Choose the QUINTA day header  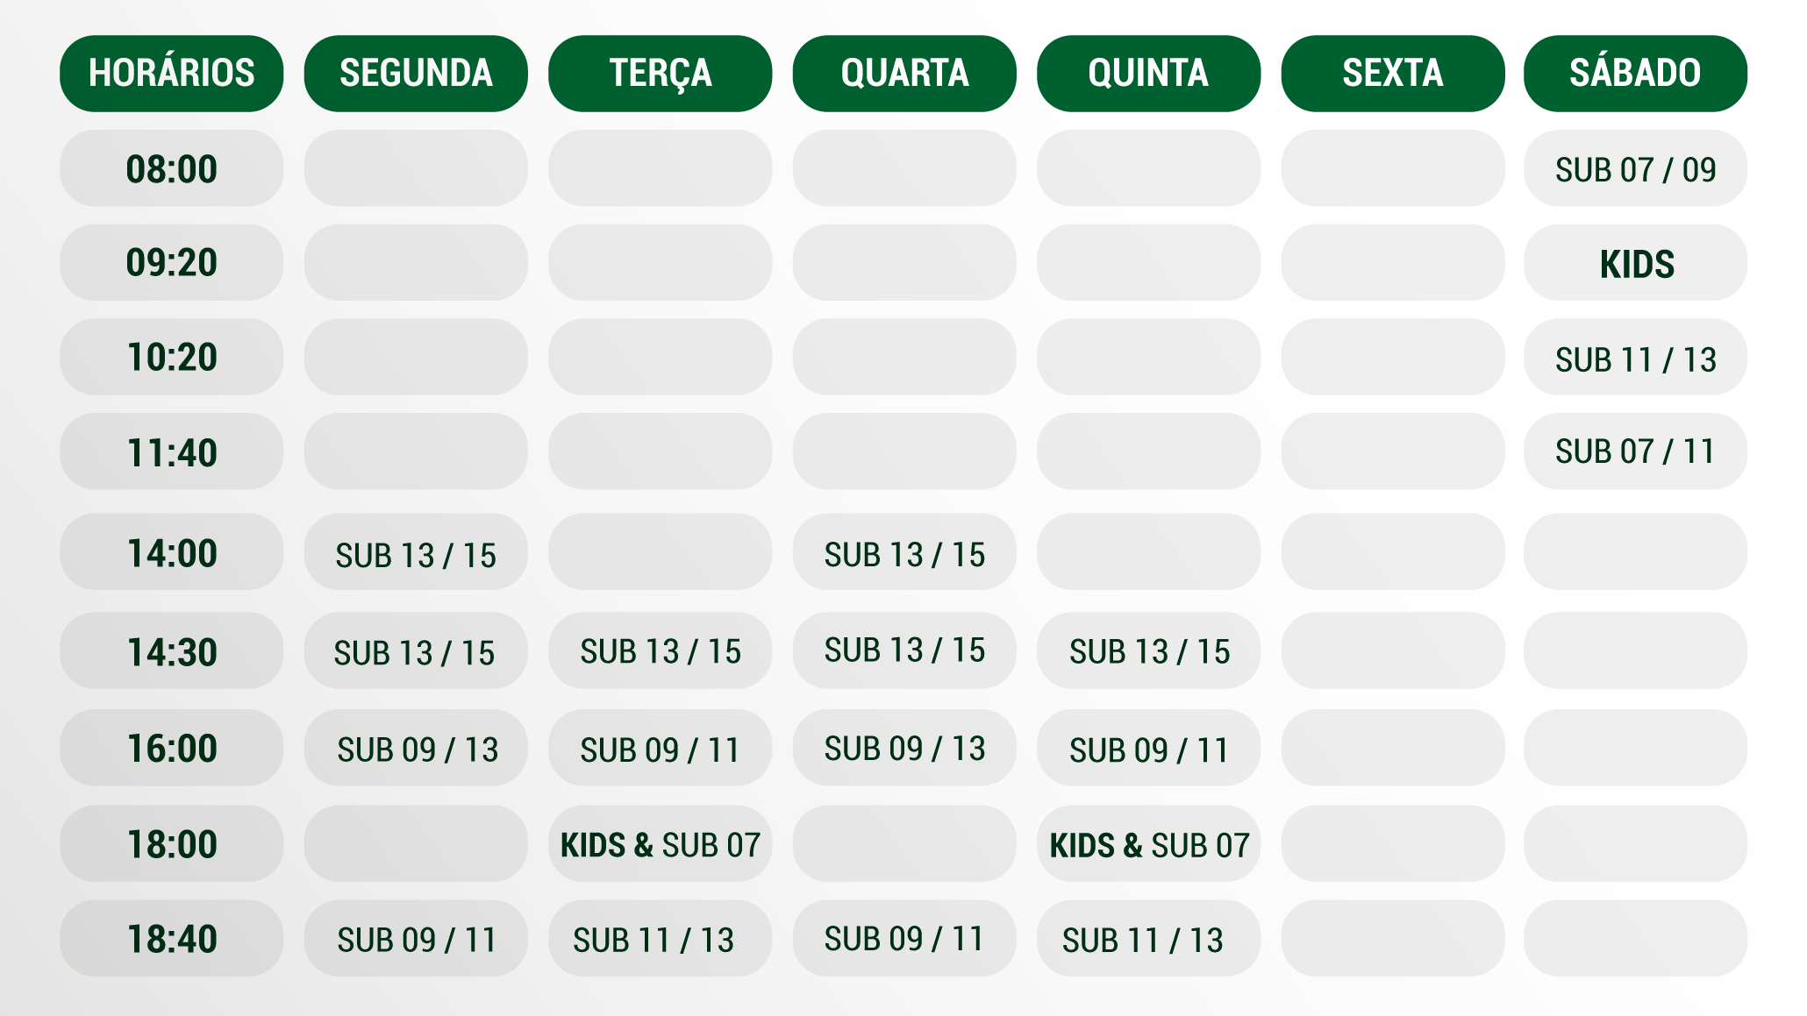point(1148,74)
